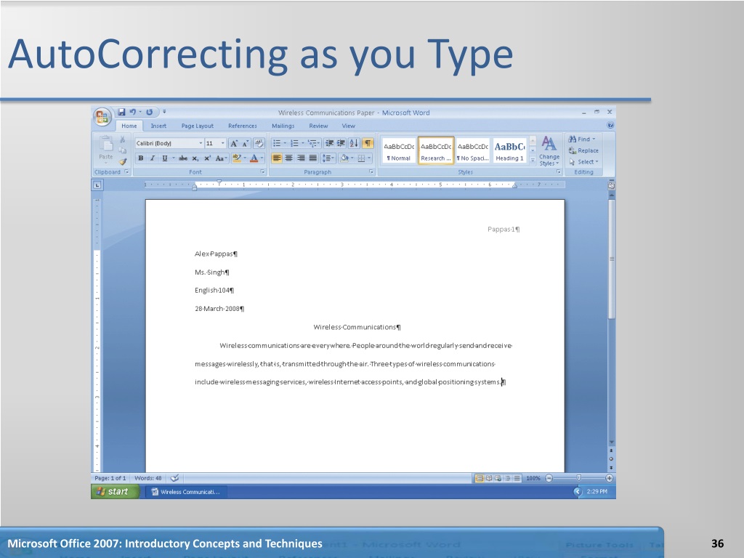
Task: Justify the paragraph text
Action: (x=312, y=158)
